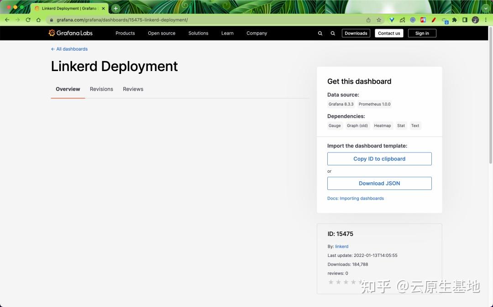
Task: Click the share icon in the address bar
Action: 368,20
